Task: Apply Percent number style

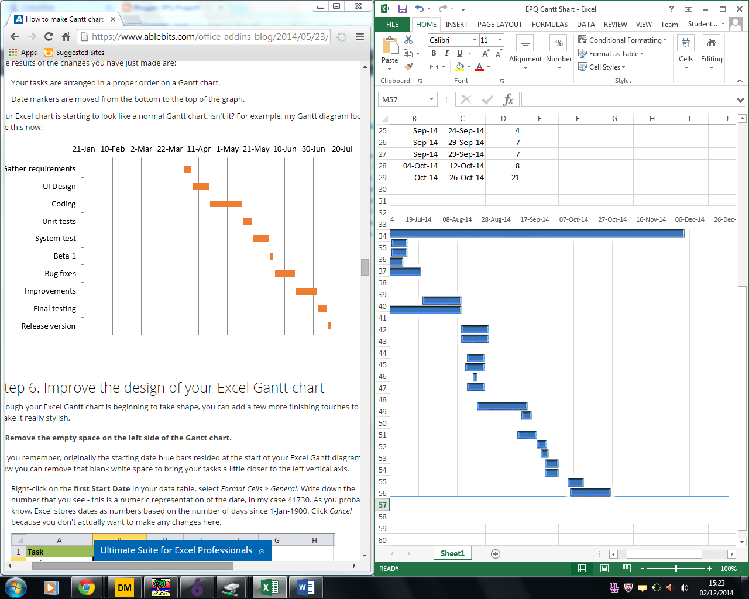Action: 558,43
